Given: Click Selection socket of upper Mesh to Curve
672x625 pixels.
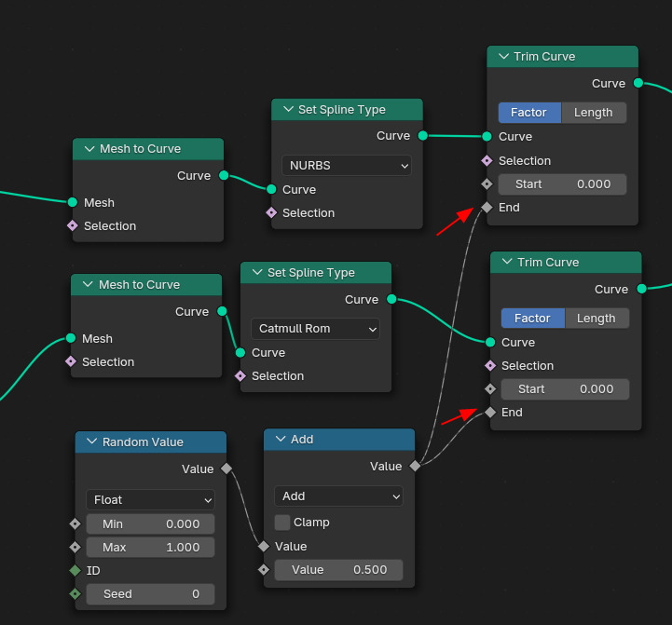Looking at the screenshot, I should point(73,225).
